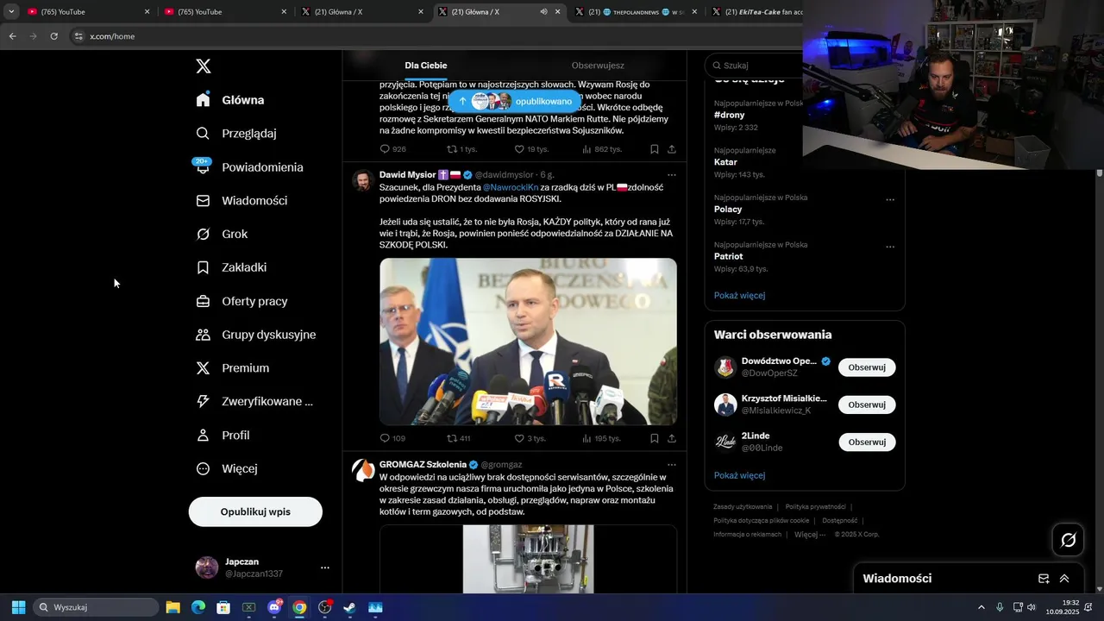Switch to THEPOLANDNEWS browser tab
Viewport: 1104px width, 621px height.
pyautogui.click(x=637, y=12)
